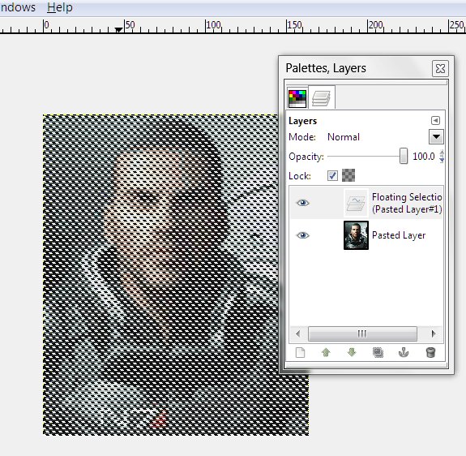Close the Palettes, Layers dialog

point(440,69)
